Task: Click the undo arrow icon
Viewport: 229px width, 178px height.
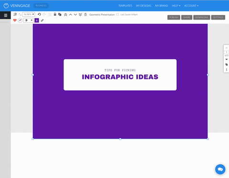Action: click(39, 14)
